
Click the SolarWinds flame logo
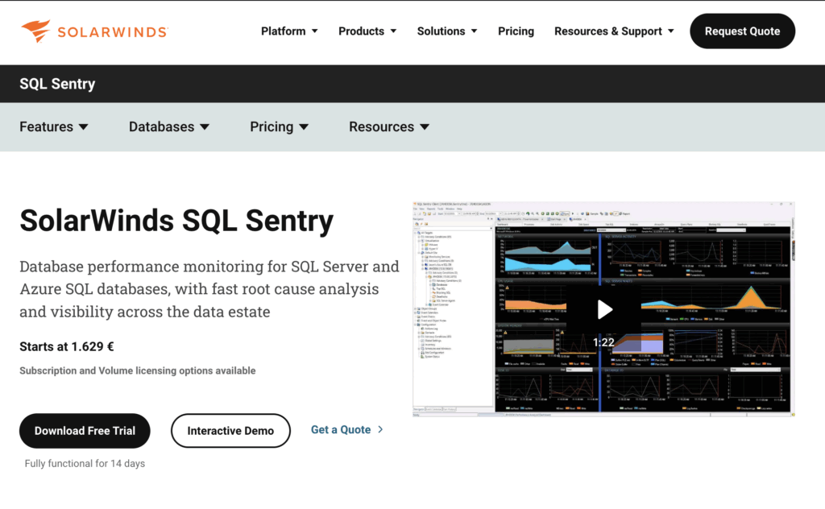[x=36, y=31]
